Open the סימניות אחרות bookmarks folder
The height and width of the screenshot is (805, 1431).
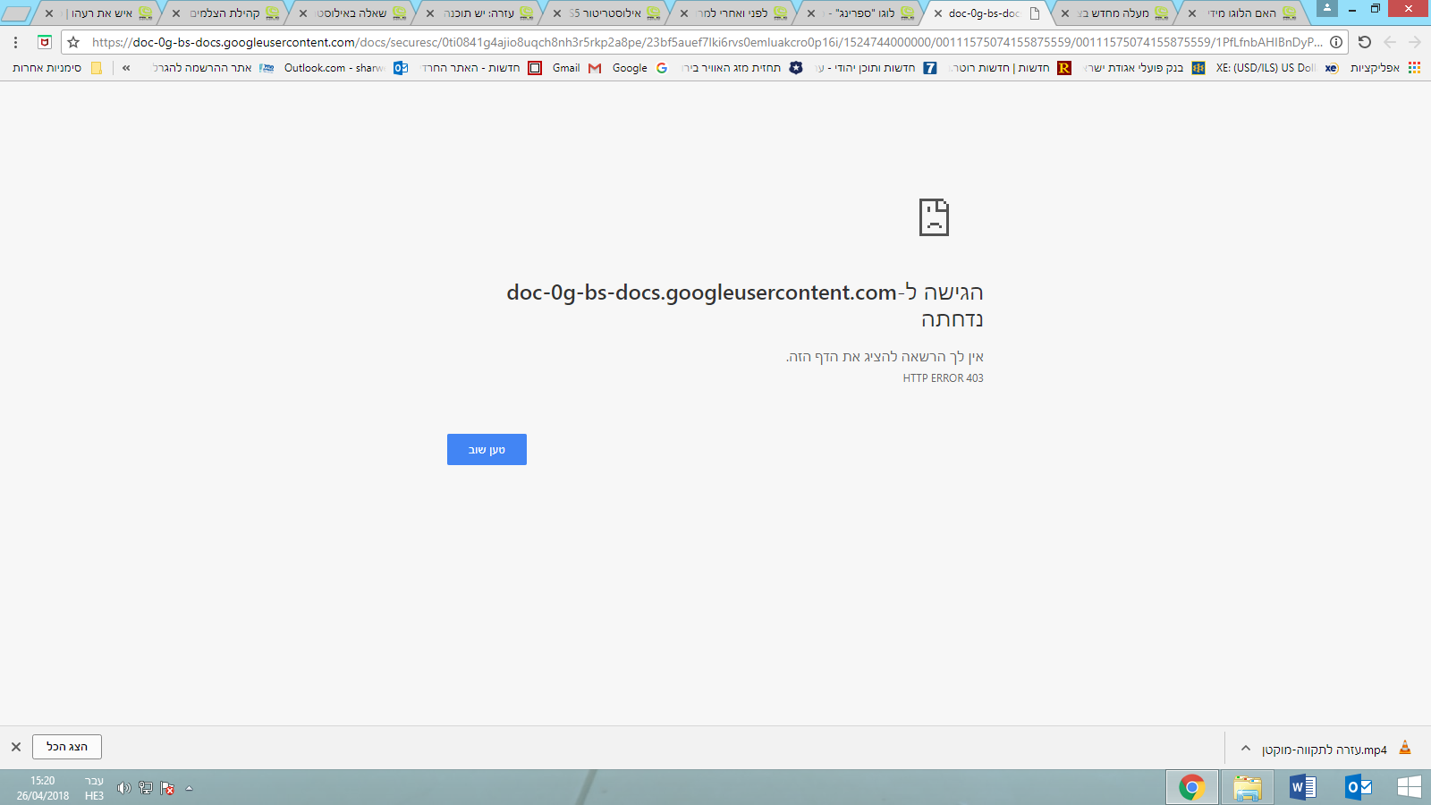[57, 68]
